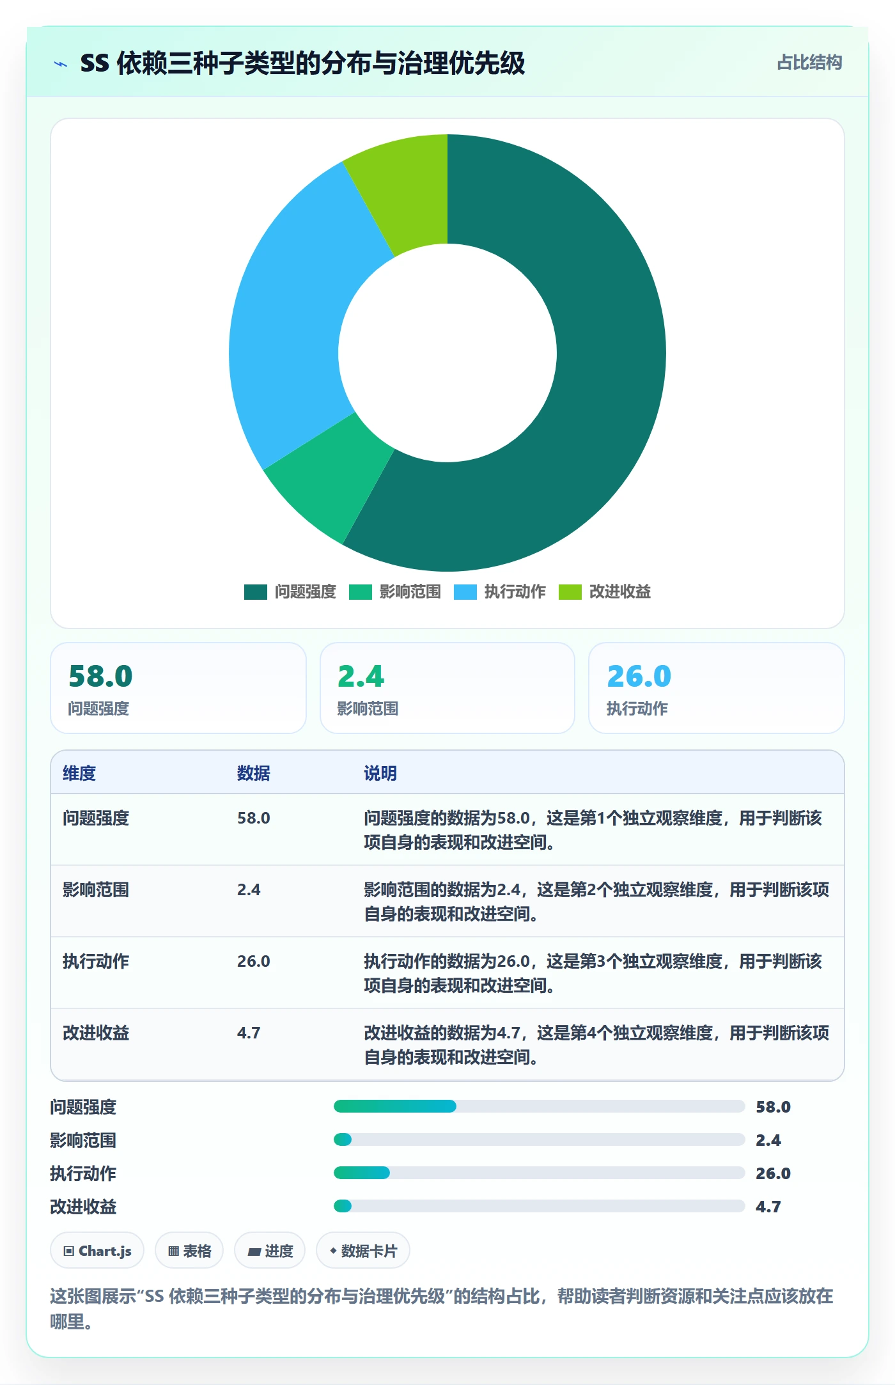Click 影响范围 cell in the table
The width and height of the screenshot is (895, 1385).
(96, 889)
